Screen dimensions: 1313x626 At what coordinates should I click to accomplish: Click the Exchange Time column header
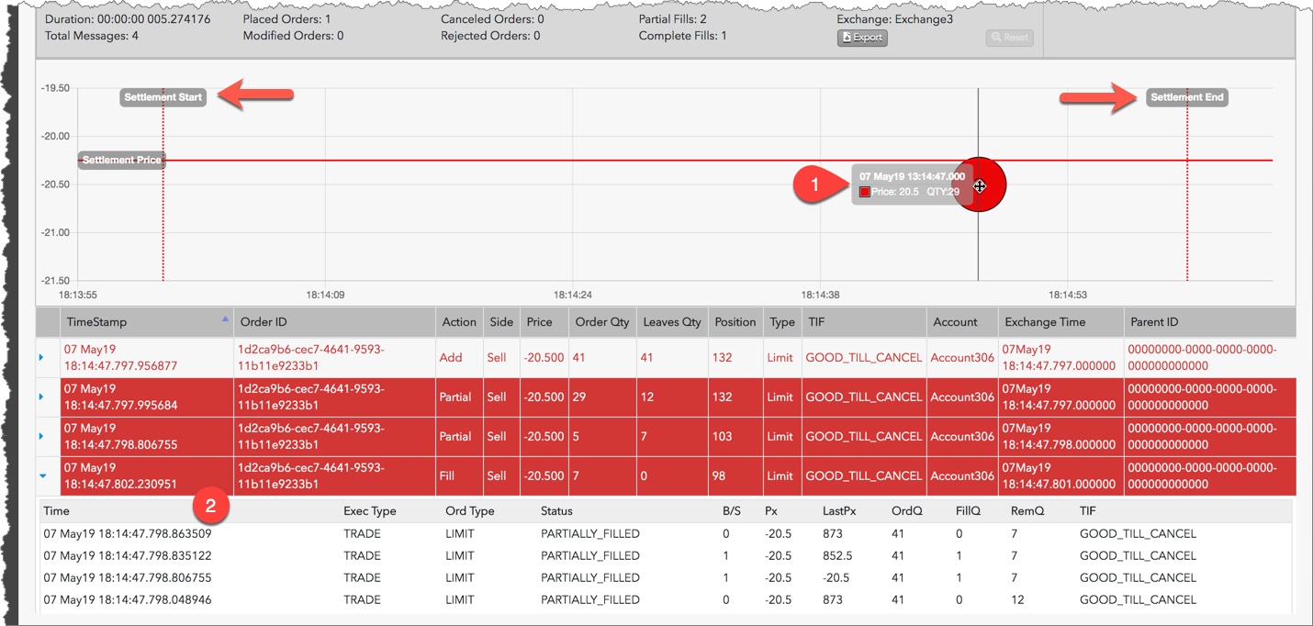(1044, 322)
